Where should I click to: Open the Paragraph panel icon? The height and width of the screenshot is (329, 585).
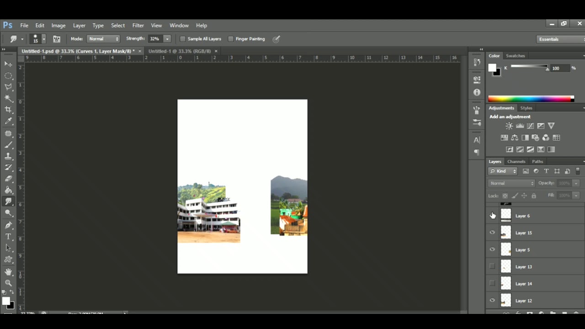pos(477,153)
